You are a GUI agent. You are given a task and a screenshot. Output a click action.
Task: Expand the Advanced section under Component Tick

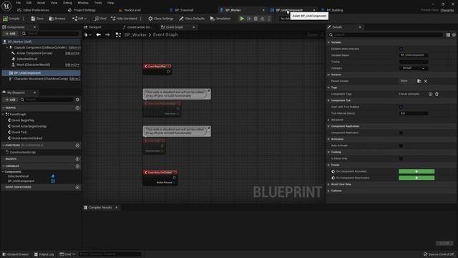click(x=328, y=120)
